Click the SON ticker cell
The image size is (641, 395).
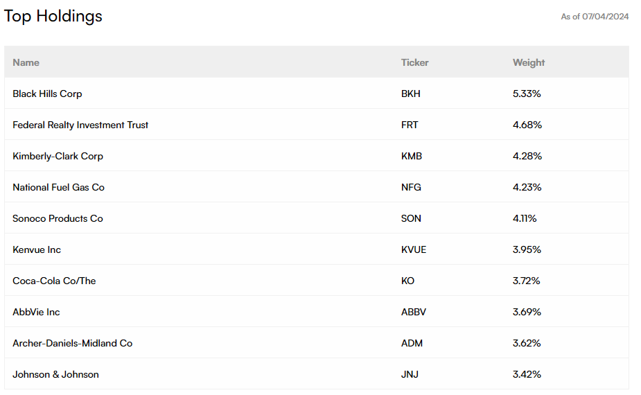[x=411, y=218]
